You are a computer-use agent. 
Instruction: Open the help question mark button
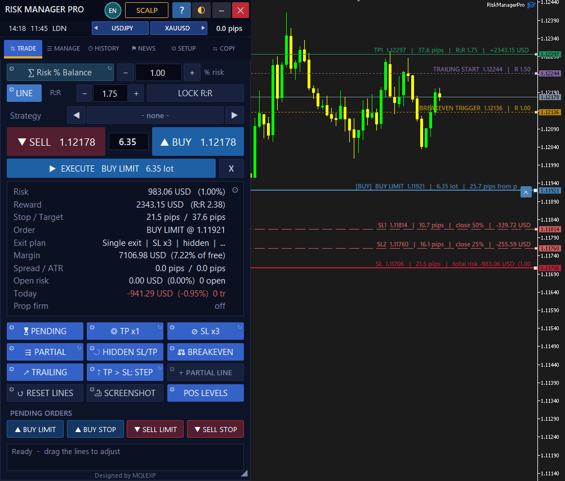click(181, 10)
